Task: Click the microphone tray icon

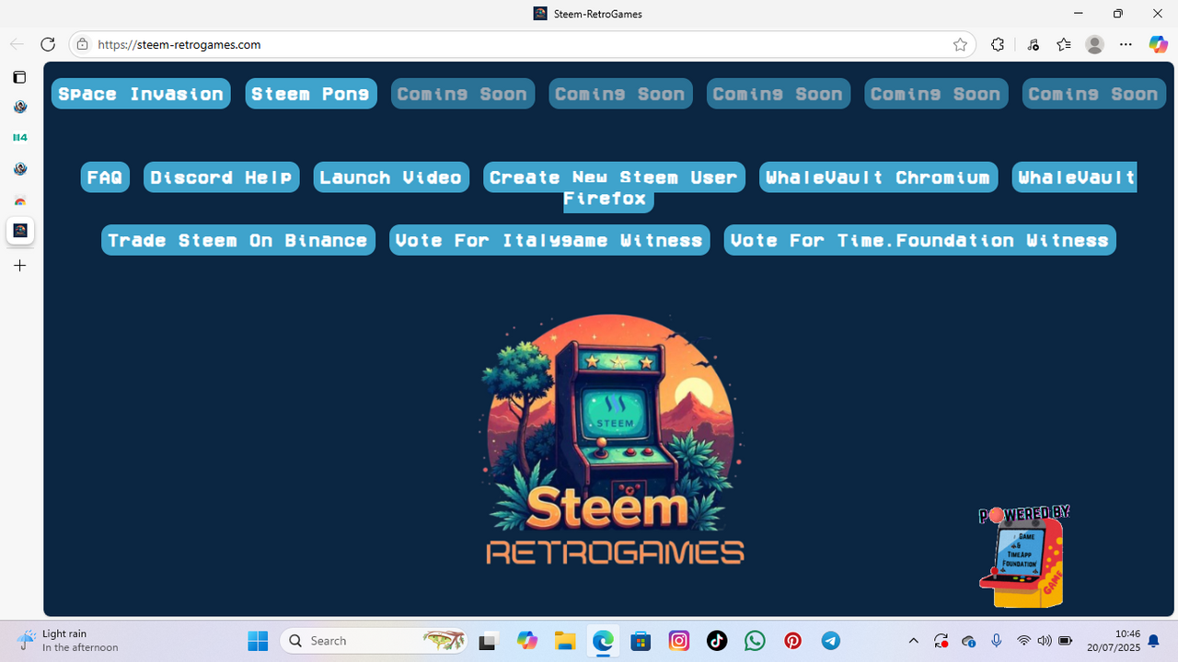Action: pos(996,641)
